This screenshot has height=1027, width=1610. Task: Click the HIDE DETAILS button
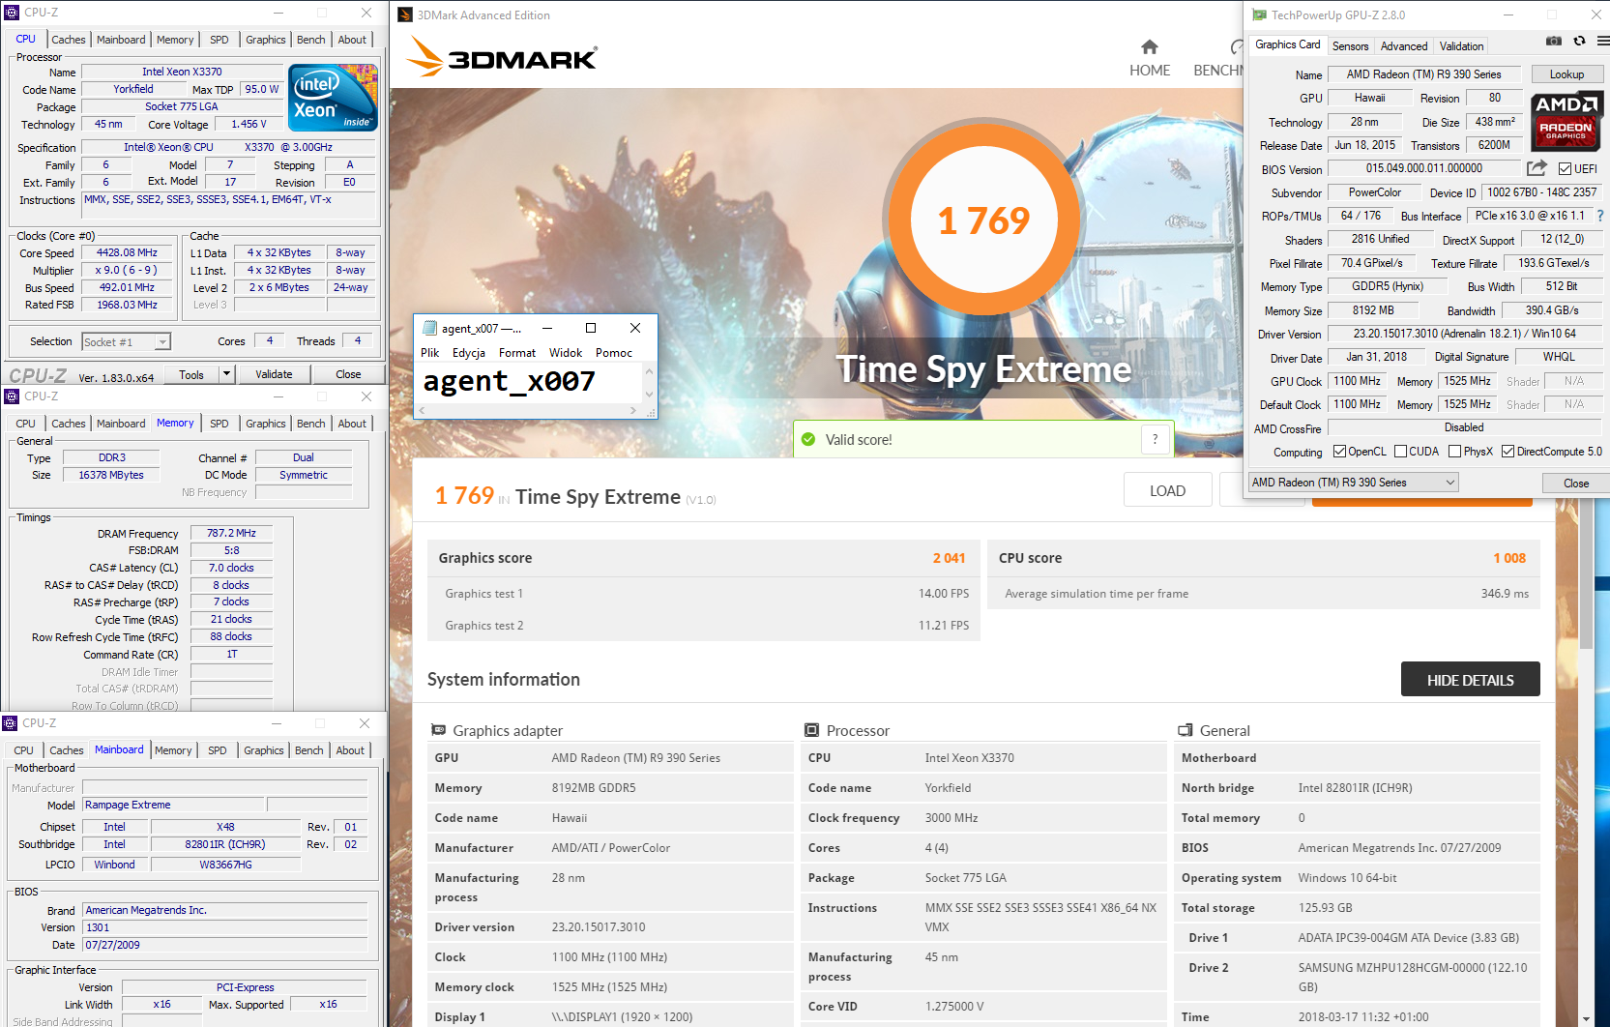pos(1470,680)
